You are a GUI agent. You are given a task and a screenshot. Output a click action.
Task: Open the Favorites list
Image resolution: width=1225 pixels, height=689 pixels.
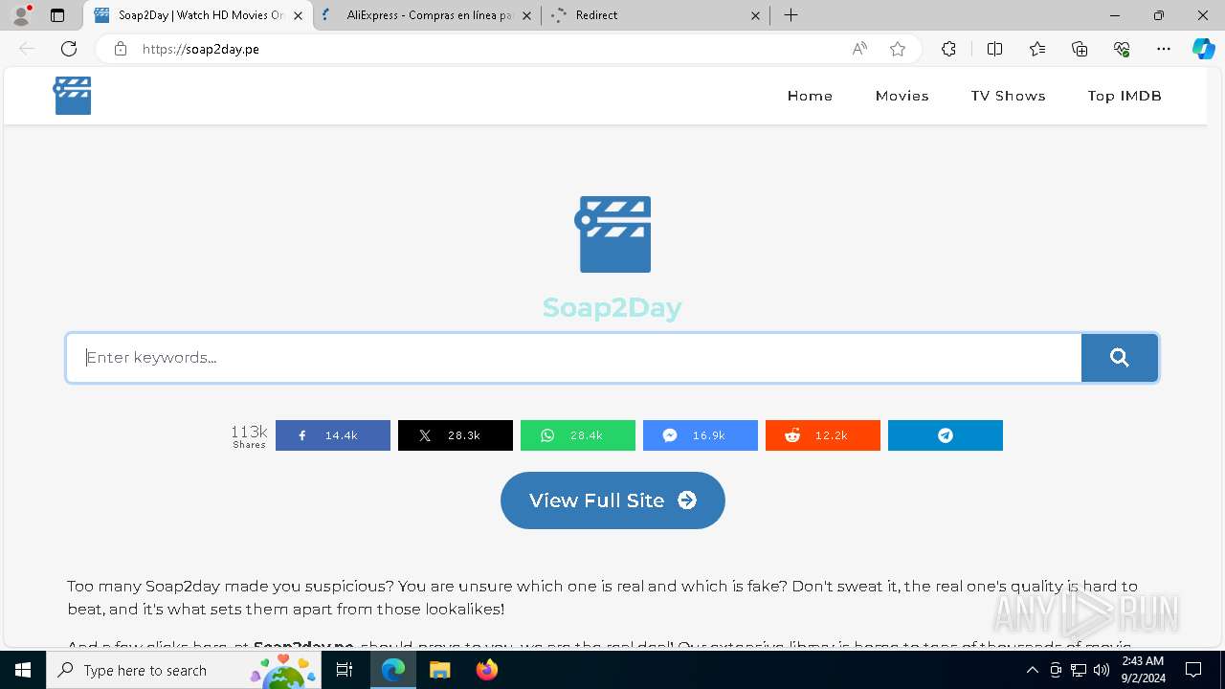pyautogui.click(x=1037, y=49)
